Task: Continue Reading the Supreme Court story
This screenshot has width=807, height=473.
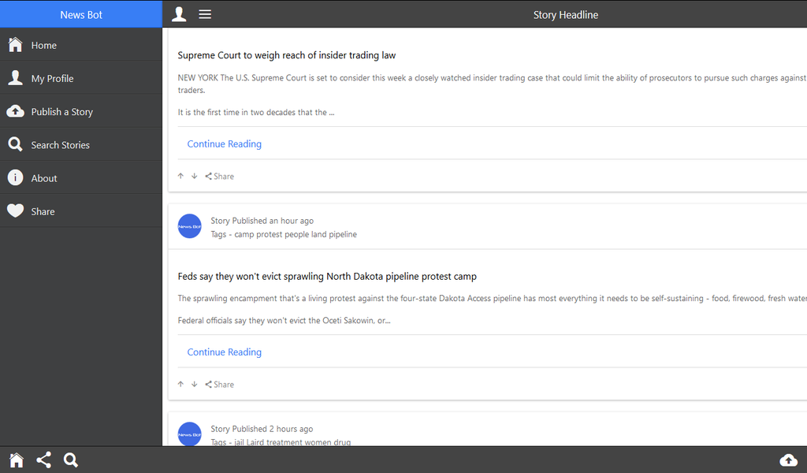Action: point(224,143)
